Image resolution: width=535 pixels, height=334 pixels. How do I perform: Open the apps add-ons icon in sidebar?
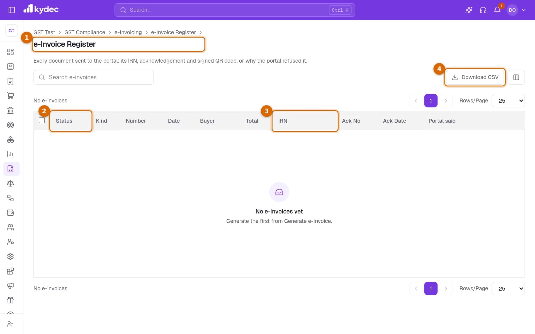tap(10, 271)
